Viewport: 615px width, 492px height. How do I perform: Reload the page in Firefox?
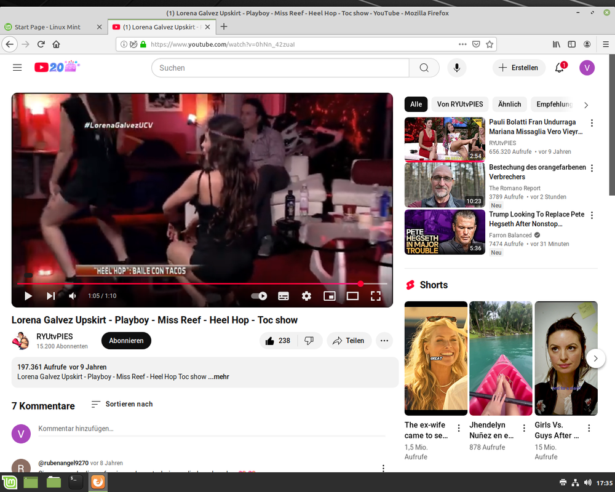[x=41, y=44]
